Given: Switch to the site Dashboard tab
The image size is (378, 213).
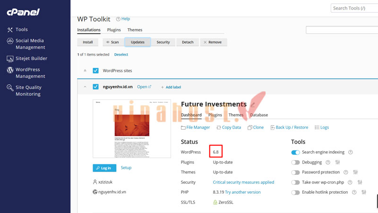Looking at the screenshot, I should click(x=191, y=115).
